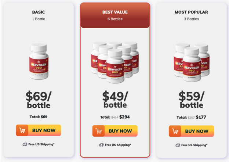
Task: Click the Total $294 discounted price
Action: pyautogui.click(x=124, y=117)
